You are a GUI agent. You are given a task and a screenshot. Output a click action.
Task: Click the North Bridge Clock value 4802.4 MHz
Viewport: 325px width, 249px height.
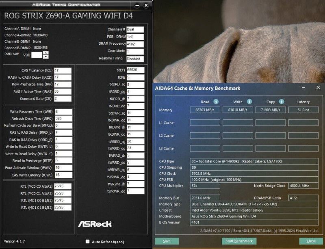pyautogui.click(x=303, y=186)
